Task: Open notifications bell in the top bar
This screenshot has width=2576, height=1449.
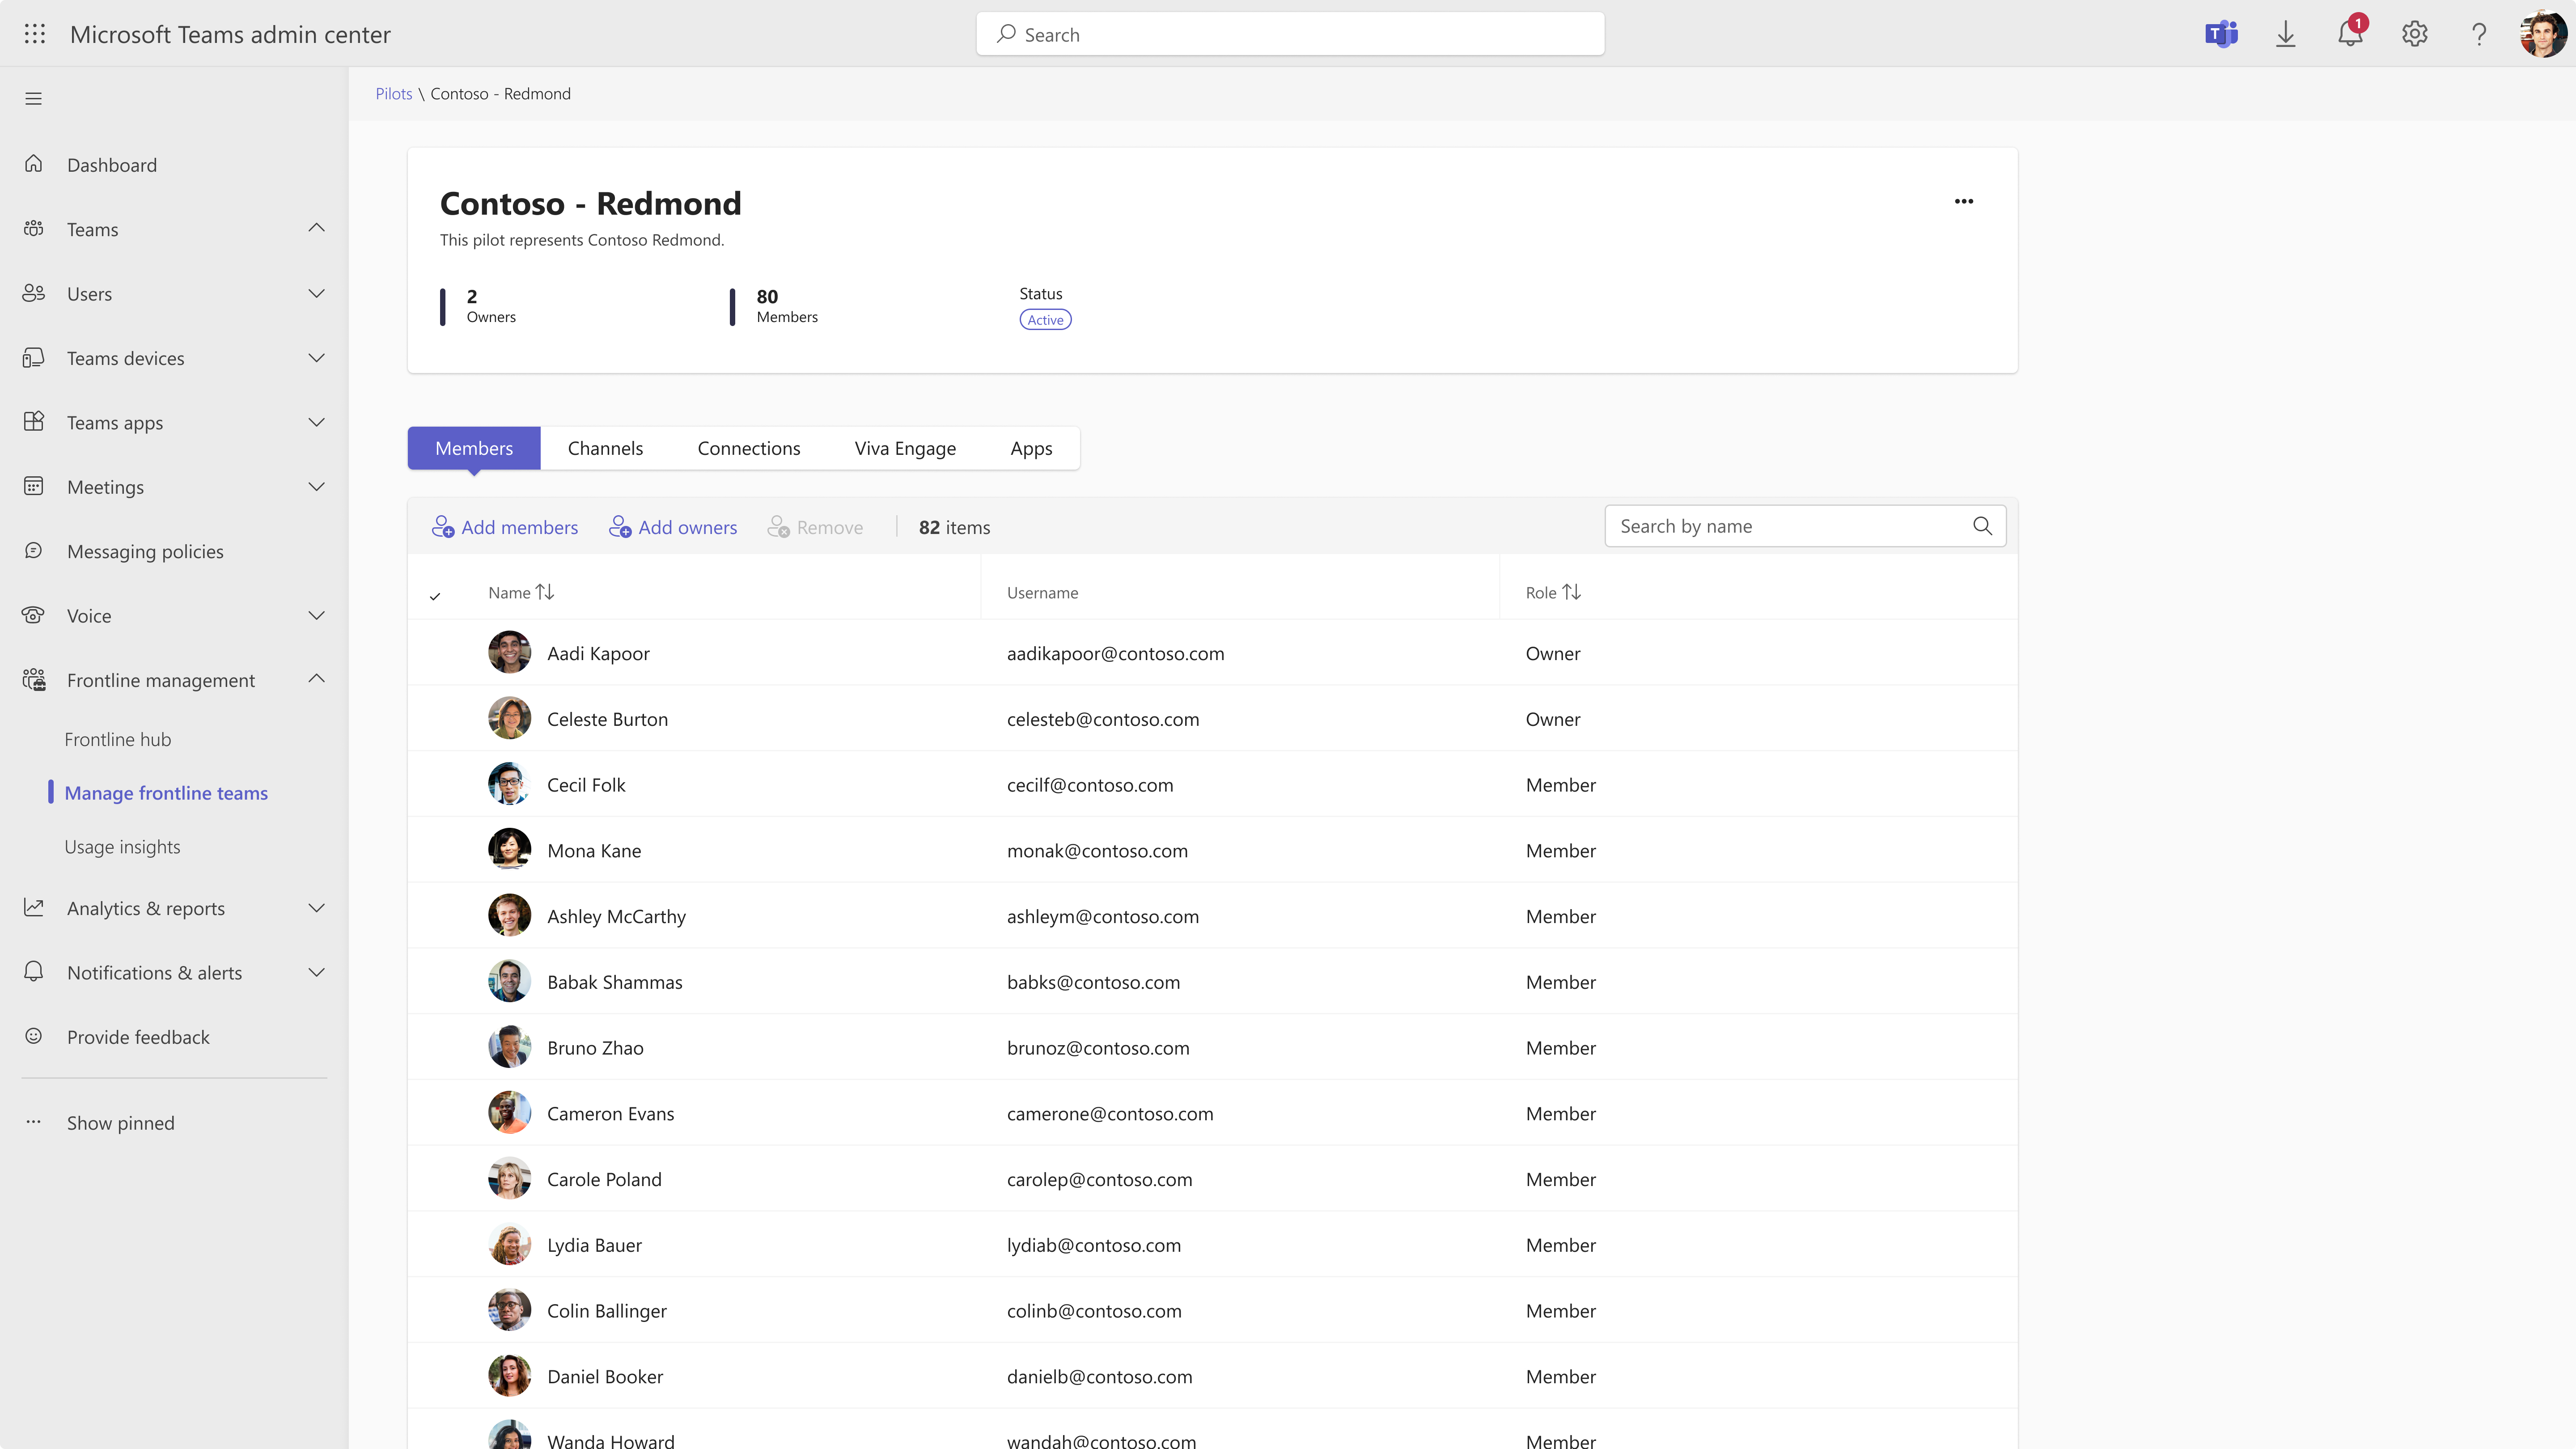Action: 2350,33
